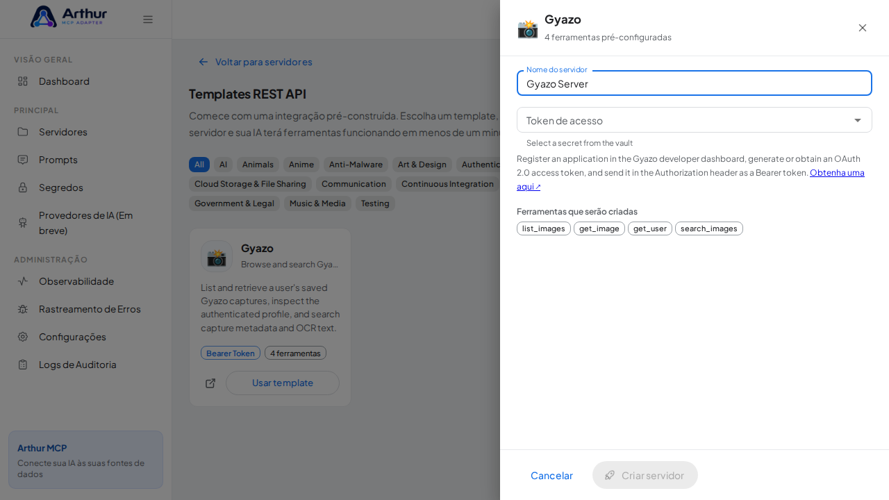Click the Prompts chat icon

(23, 160)
